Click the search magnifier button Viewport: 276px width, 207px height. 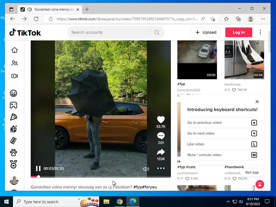pyautogui.click(x=157, y=32)
